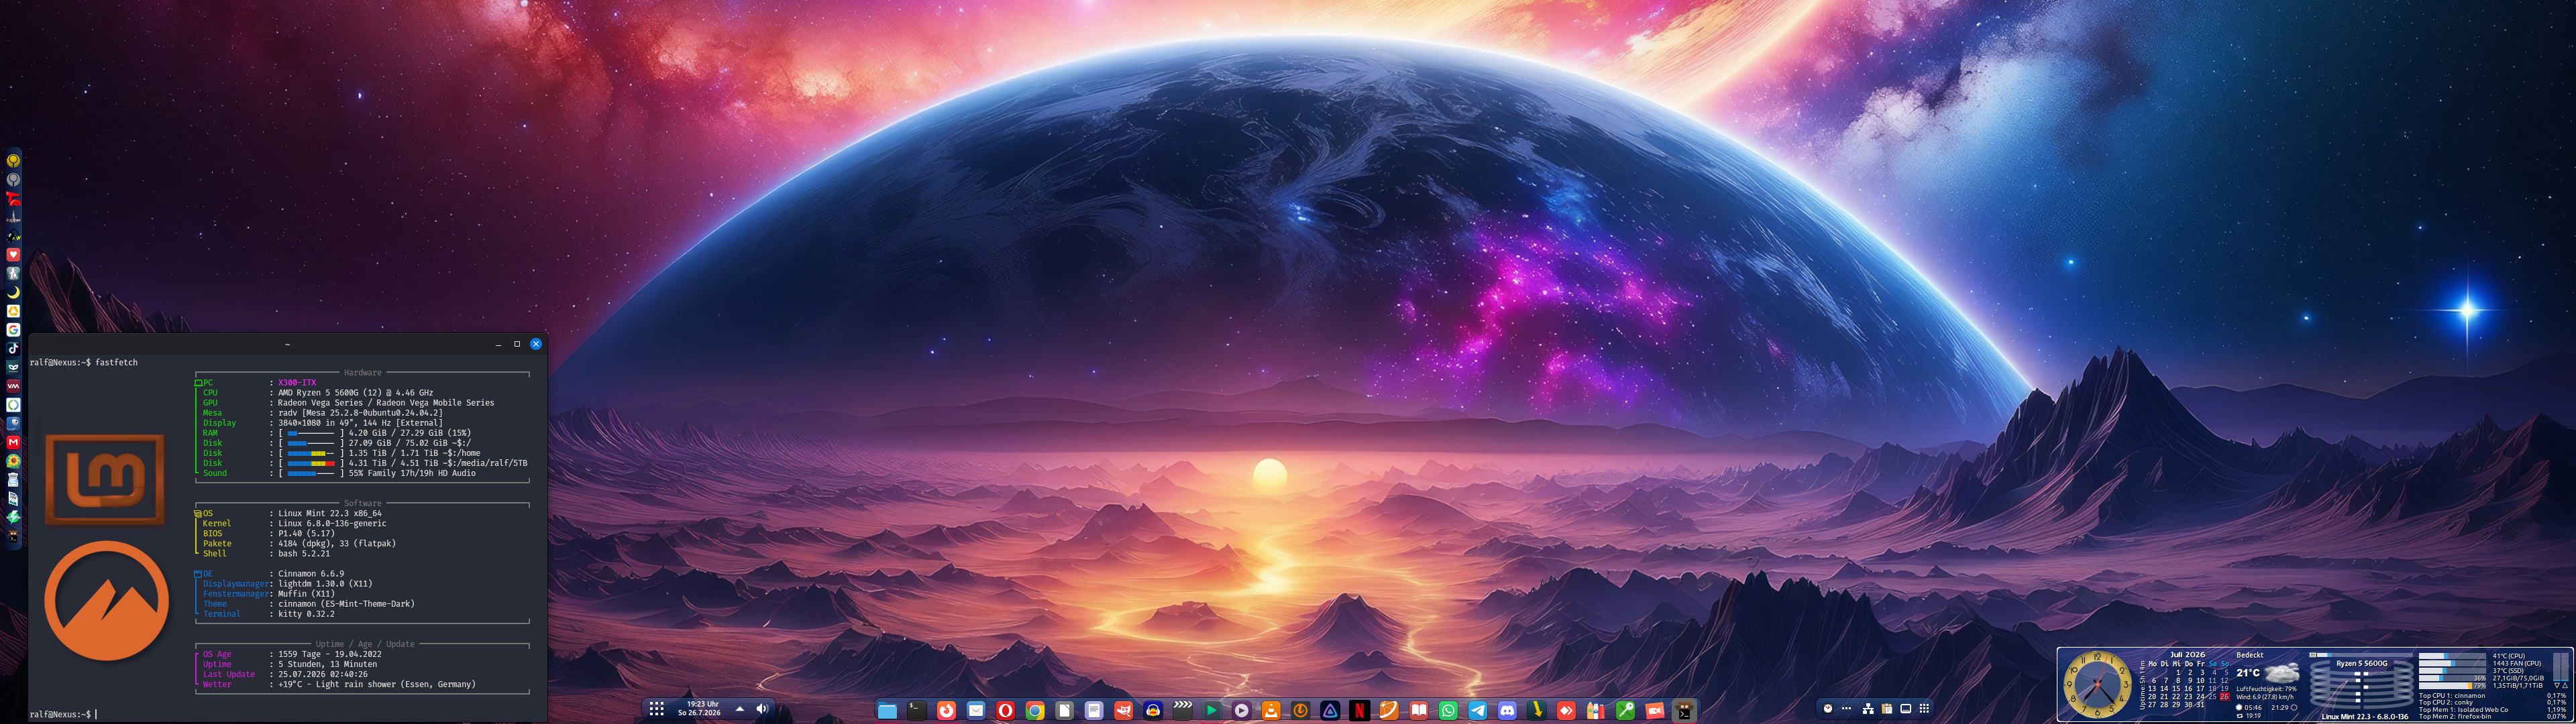Open the purple media player dock icon

click(1241, 710)
